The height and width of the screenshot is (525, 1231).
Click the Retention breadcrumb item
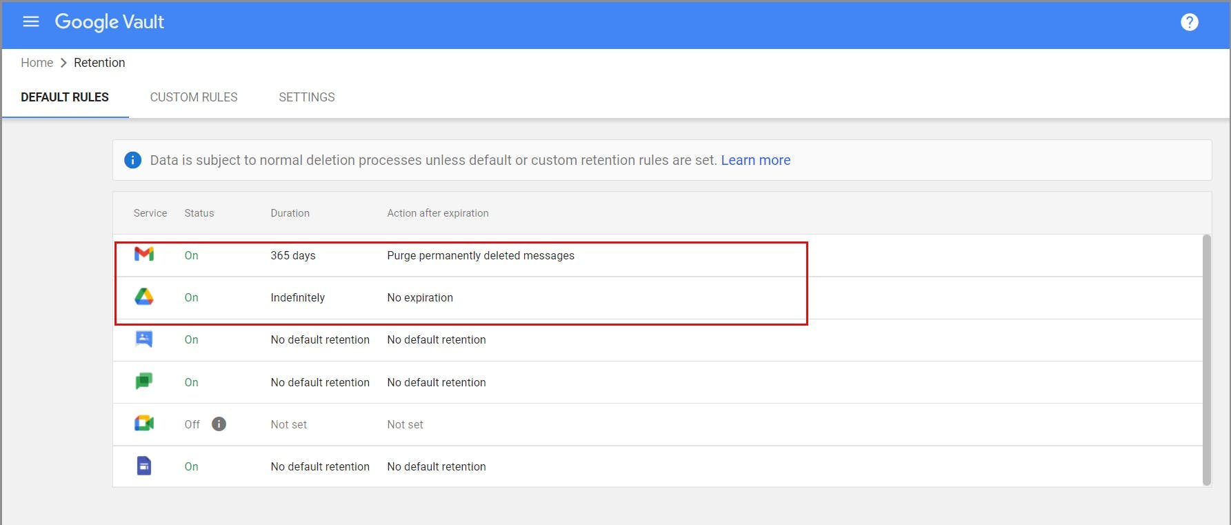point(99,63)
